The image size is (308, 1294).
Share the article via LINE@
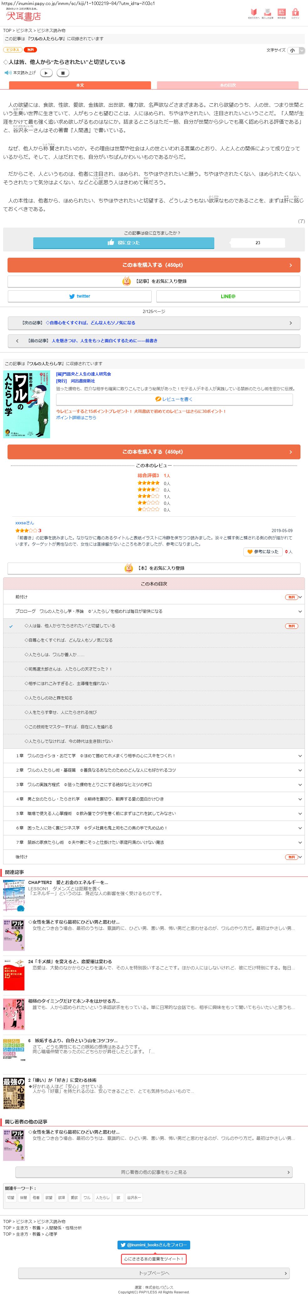[228, 296]
